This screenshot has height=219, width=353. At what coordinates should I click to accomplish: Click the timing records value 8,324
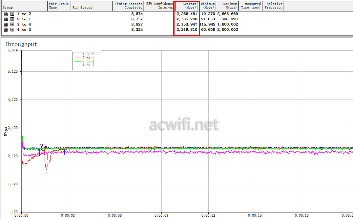click(137, 30)
